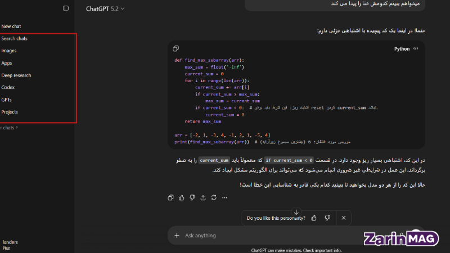Start a New chat

pyautogui.click(x=11, y=26)
